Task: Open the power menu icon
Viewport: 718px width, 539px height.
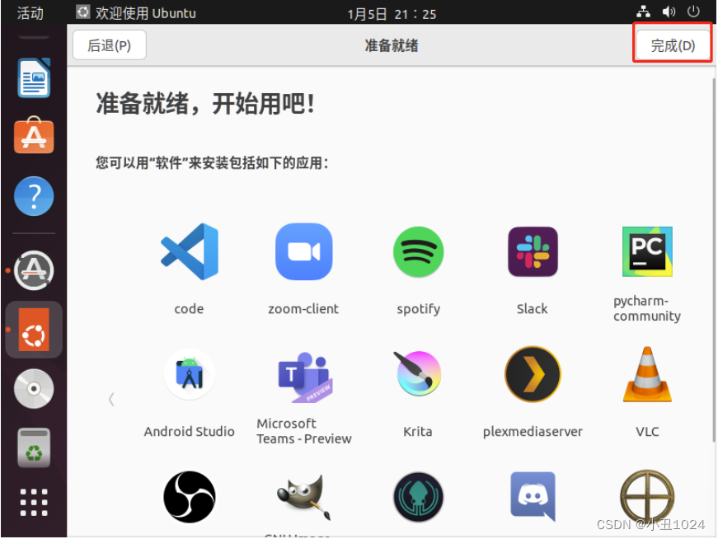Action: [x=693, y=12]
